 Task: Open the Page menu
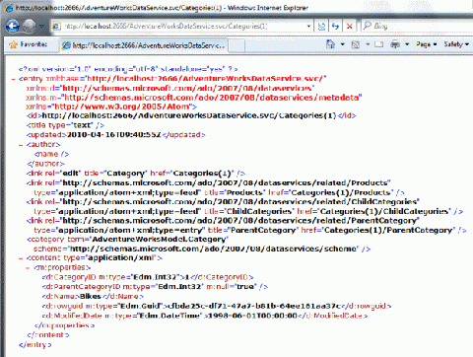pos(427,44)
